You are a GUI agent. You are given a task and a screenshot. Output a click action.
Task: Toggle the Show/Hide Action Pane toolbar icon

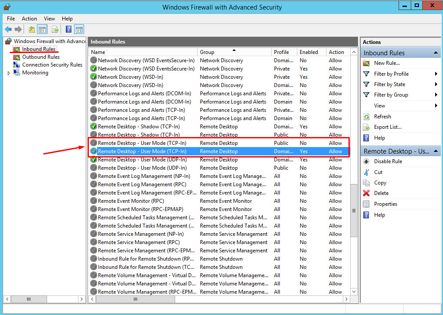[79, 30]
